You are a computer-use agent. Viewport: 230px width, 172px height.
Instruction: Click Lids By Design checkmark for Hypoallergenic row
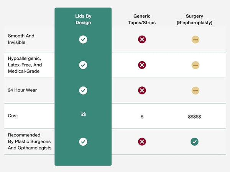click(83, 65)
